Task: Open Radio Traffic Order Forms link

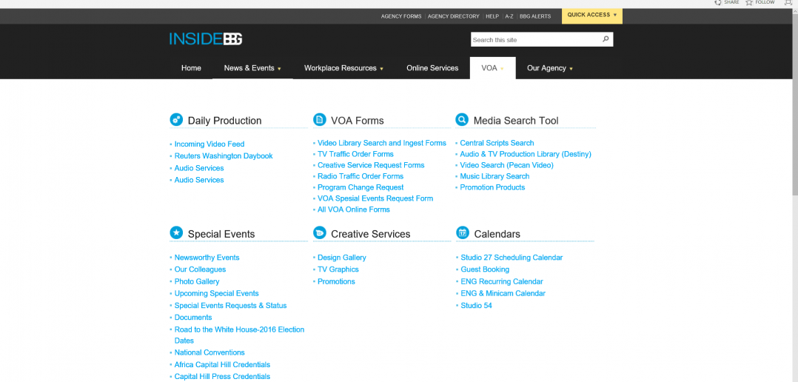Action: pyautogui.click(x=361, y=176)
